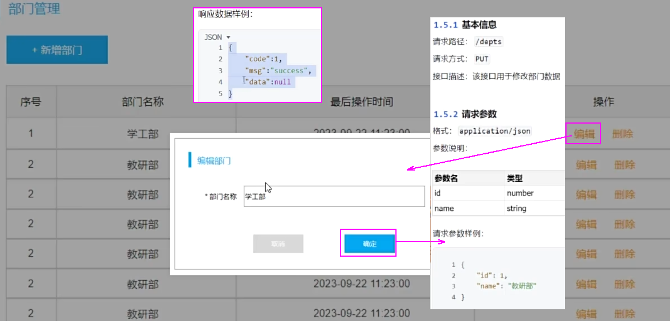Click the 部门管理 page title

(x=35, y=10)
